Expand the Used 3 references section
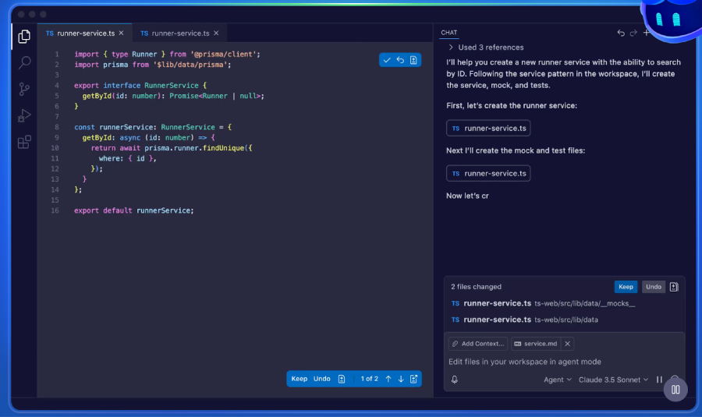Screen dimensions: 702x417 tap(486, 48)
